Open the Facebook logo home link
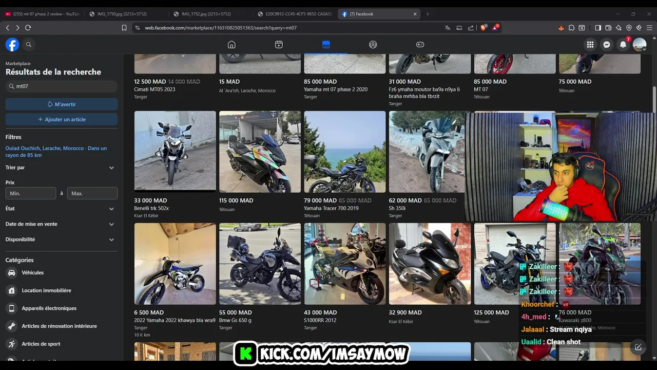657x370 pixels. tap(12, 45)
